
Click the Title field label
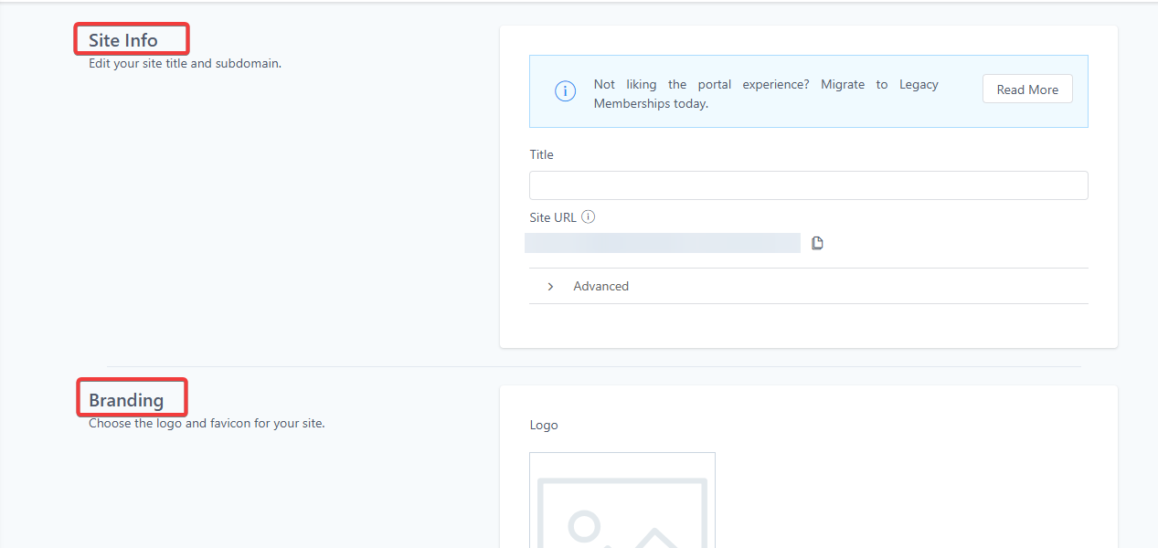541,155
